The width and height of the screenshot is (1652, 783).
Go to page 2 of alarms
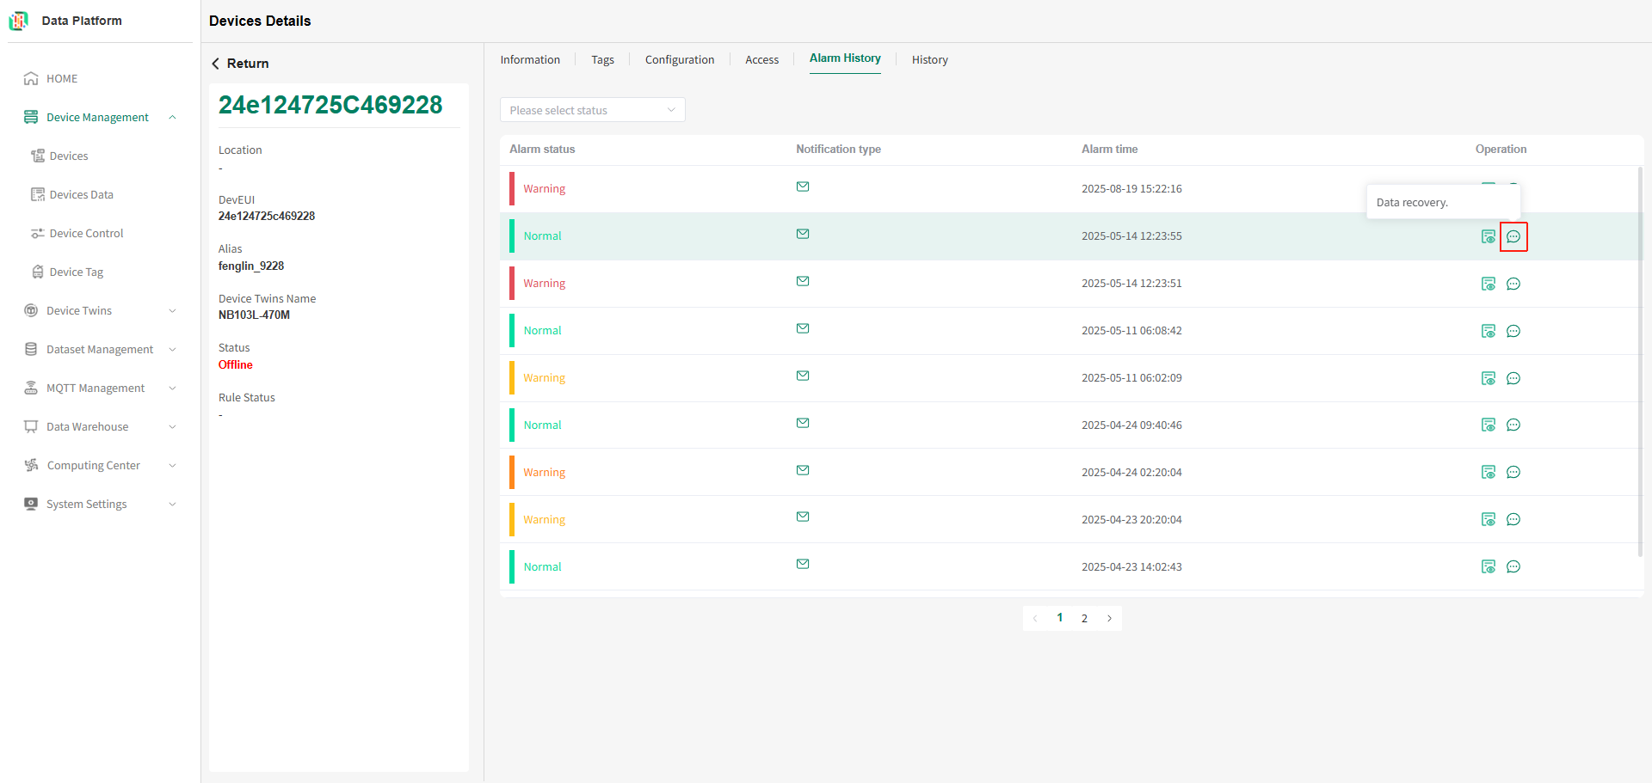pos(1084,618)
